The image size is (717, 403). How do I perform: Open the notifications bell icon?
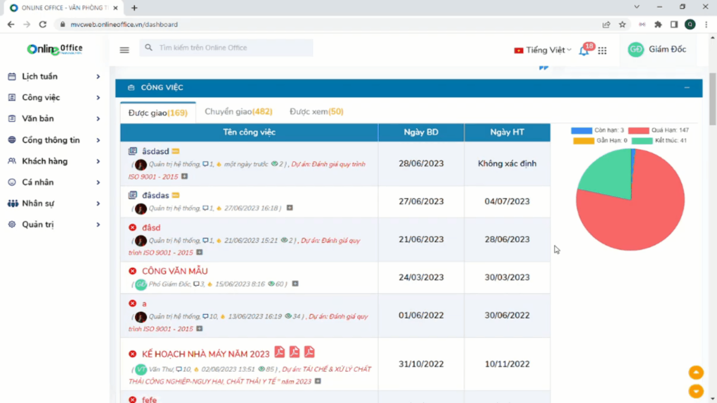(x=584, y=51)
